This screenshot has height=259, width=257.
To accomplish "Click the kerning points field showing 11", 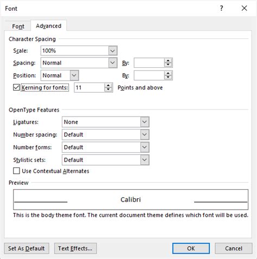I will coord(89,88).
